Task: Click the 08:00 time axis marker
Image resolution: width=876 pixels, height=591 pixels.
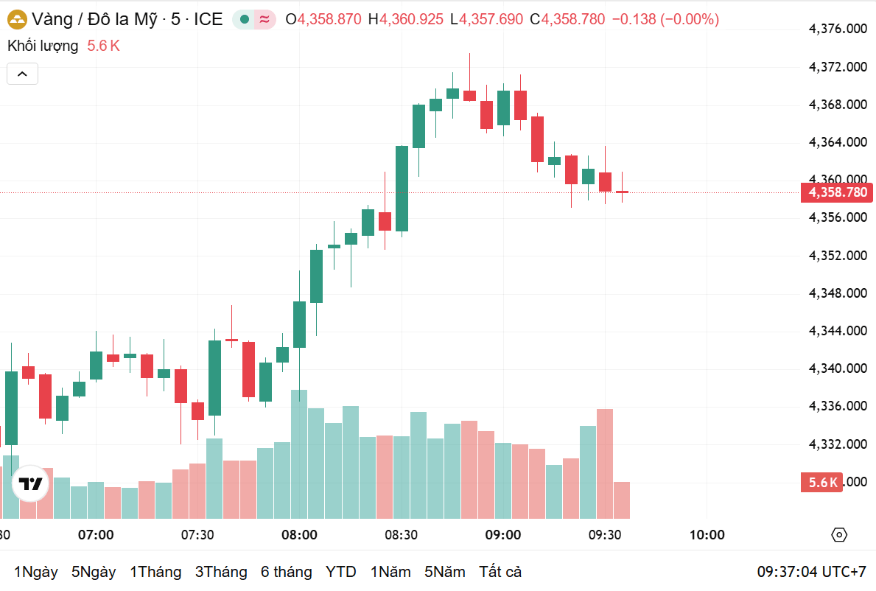Action: pyautogui.click(x=299, y=534)
